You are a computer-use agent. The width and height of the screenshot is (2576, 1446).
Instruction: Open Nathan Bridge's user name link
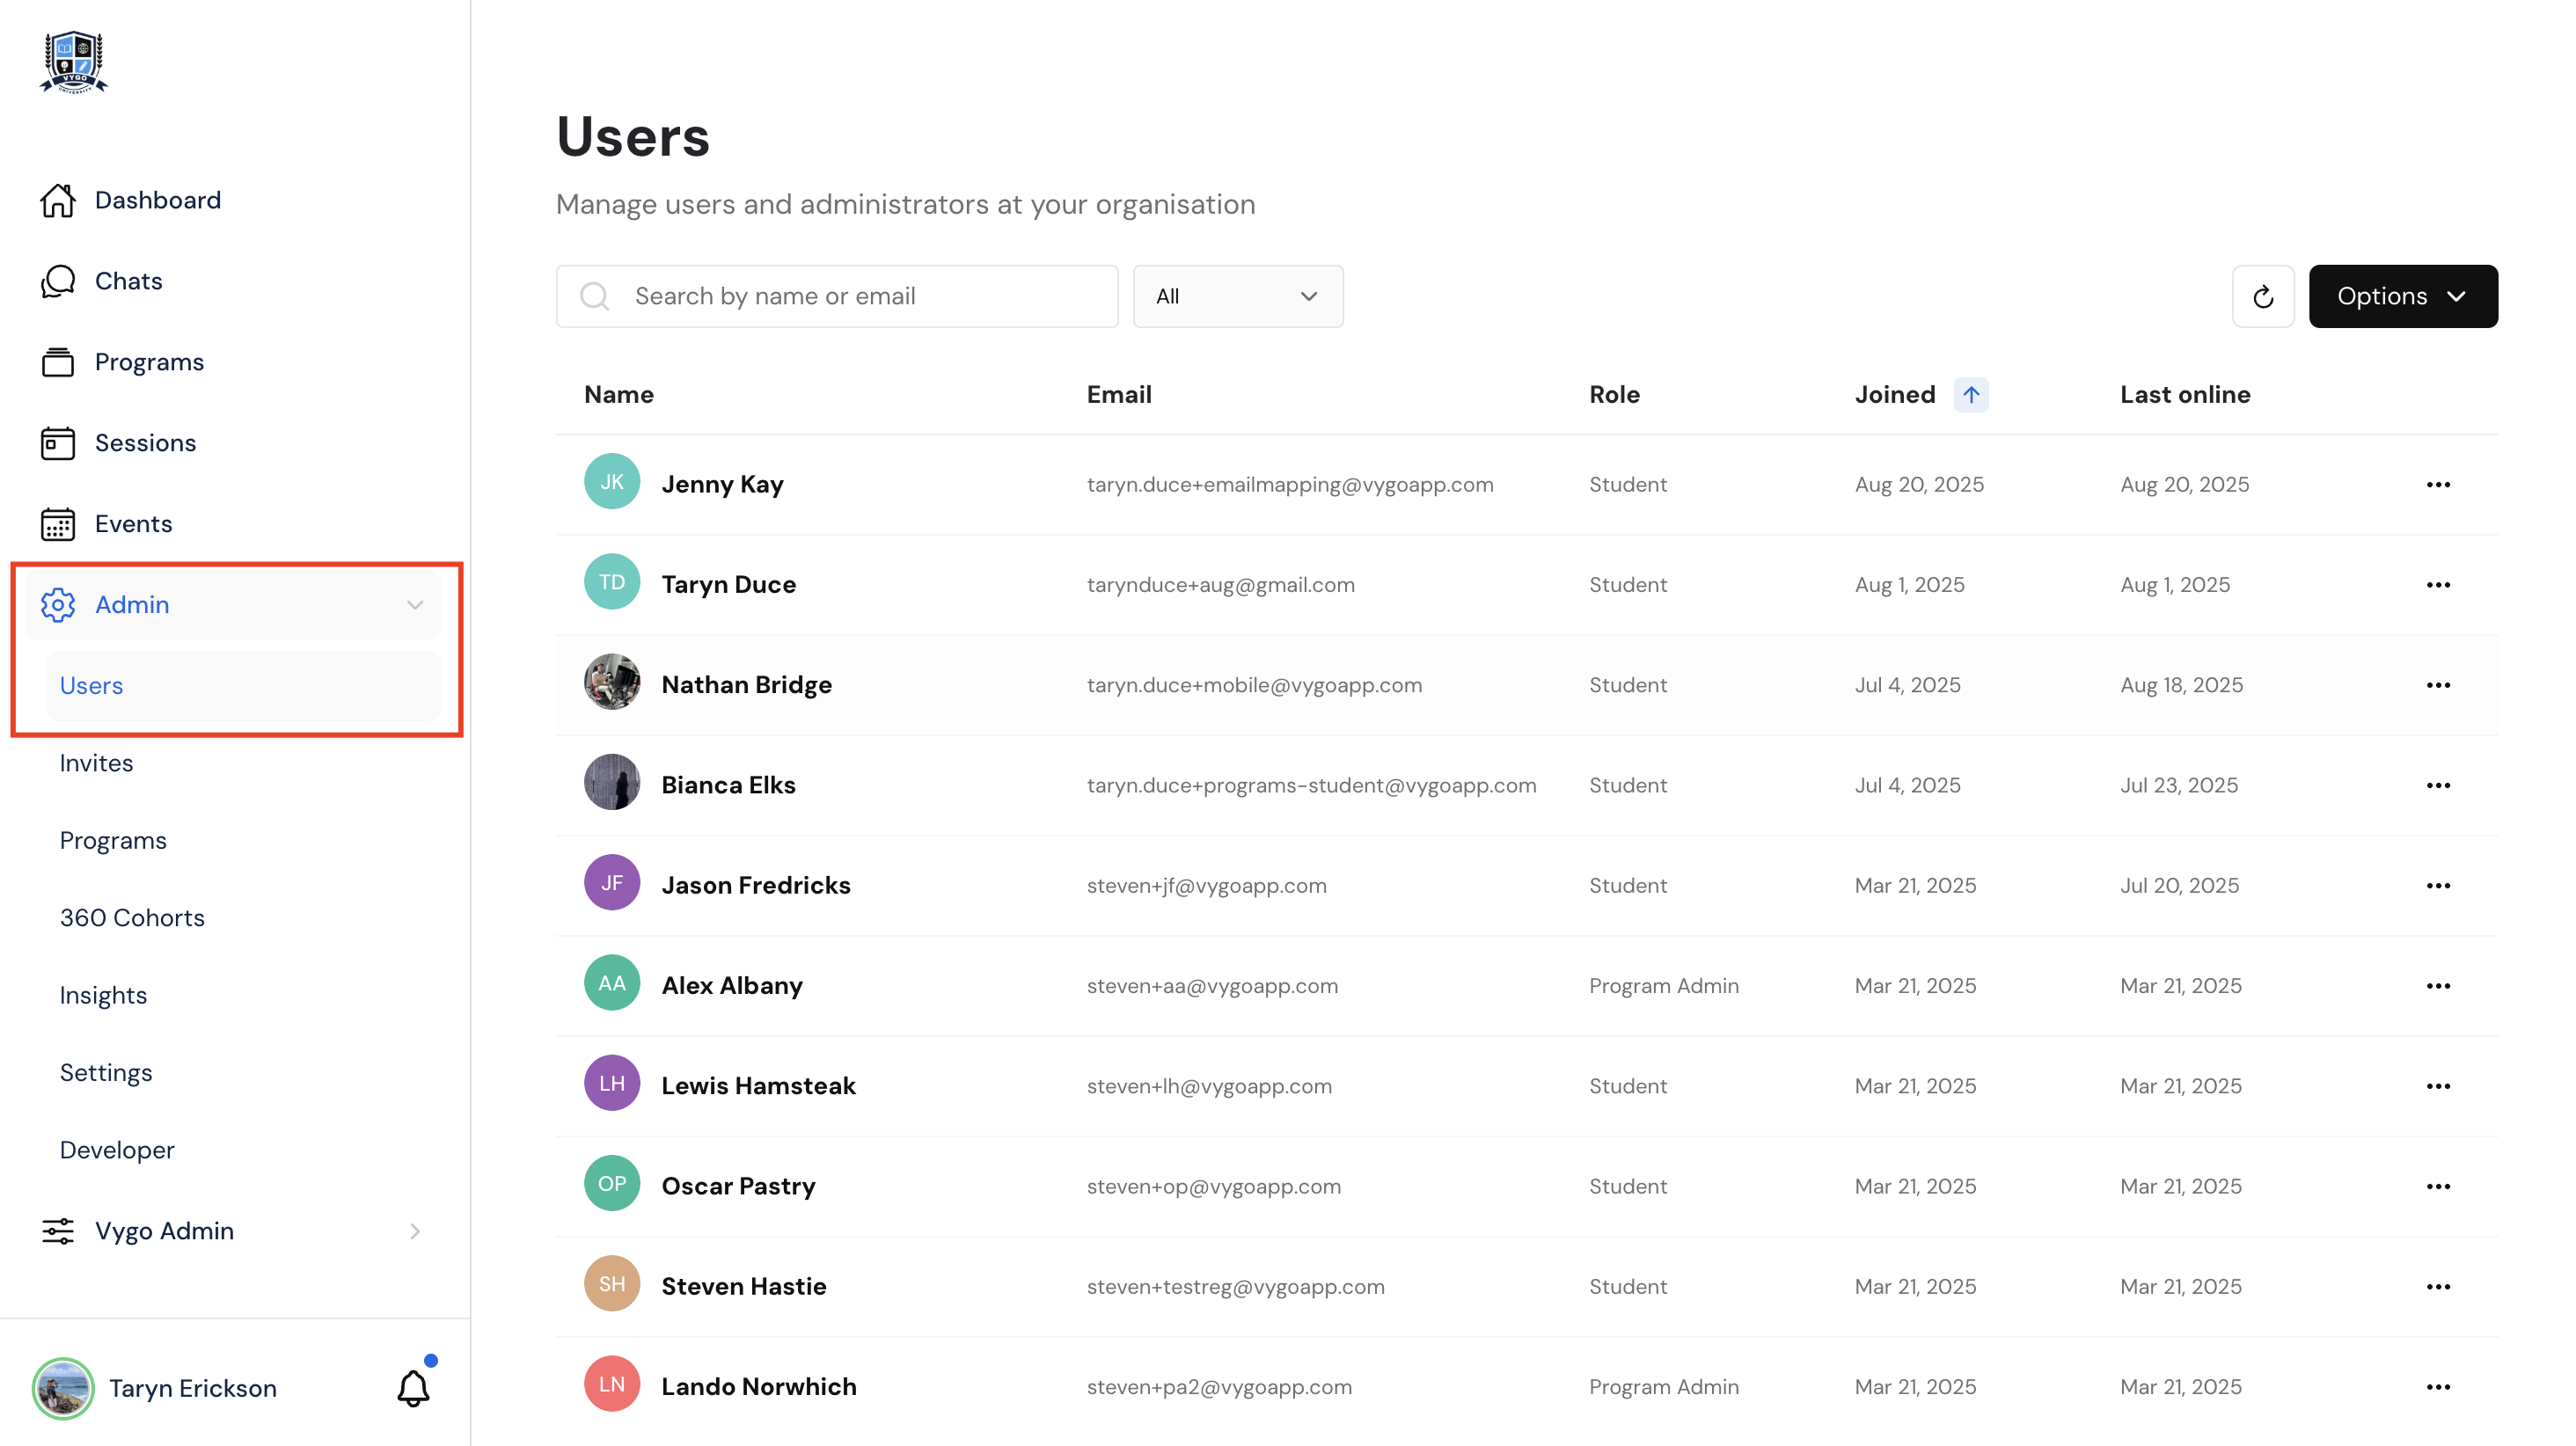point(746,685)
